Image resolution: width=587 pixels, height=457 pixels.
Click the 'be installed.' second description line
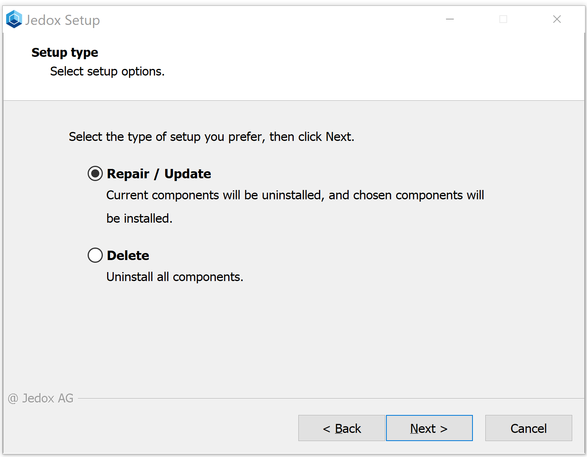point(139,218)
